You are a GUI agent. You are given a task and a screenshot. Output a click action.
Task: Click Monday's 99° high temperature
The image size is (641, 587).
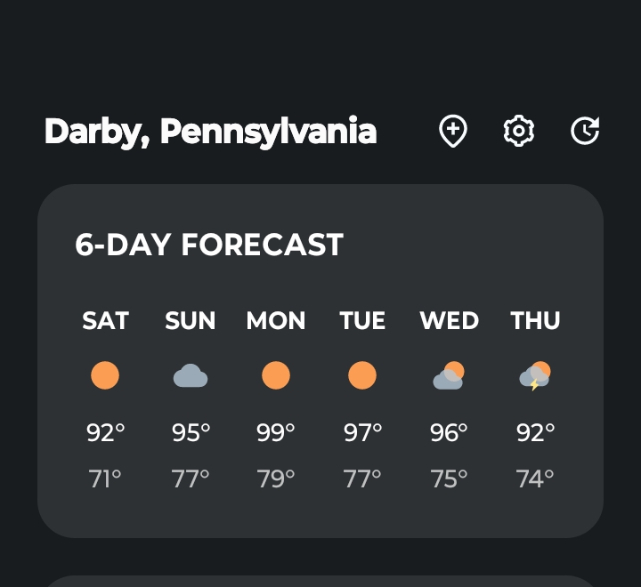(x=276, y=433)
